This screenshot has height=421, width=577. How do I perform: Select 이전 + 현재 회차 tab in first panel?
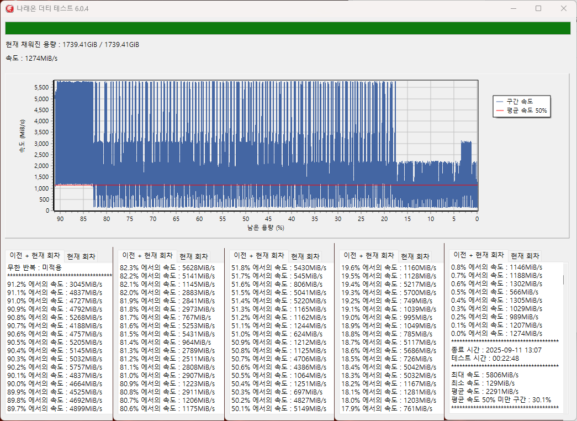pos(35,255)
